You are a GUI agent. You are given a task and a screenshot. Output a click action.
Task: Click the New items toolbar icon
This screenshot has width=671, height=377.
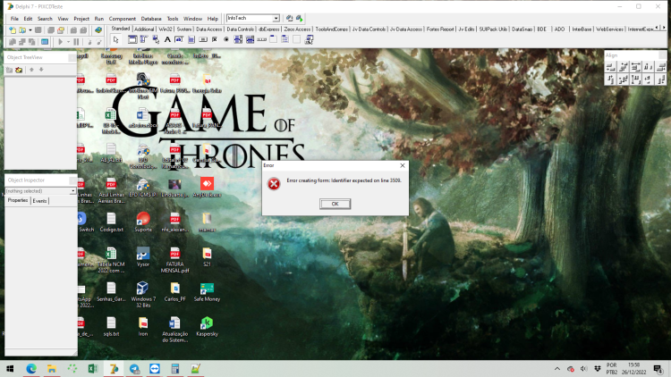[x=13, y=30]
